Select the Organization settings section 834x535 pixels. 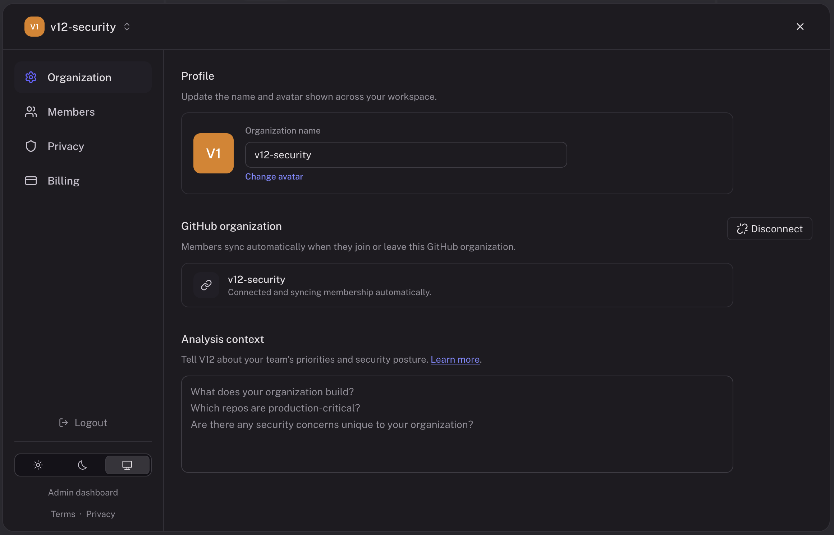[83, 77]
